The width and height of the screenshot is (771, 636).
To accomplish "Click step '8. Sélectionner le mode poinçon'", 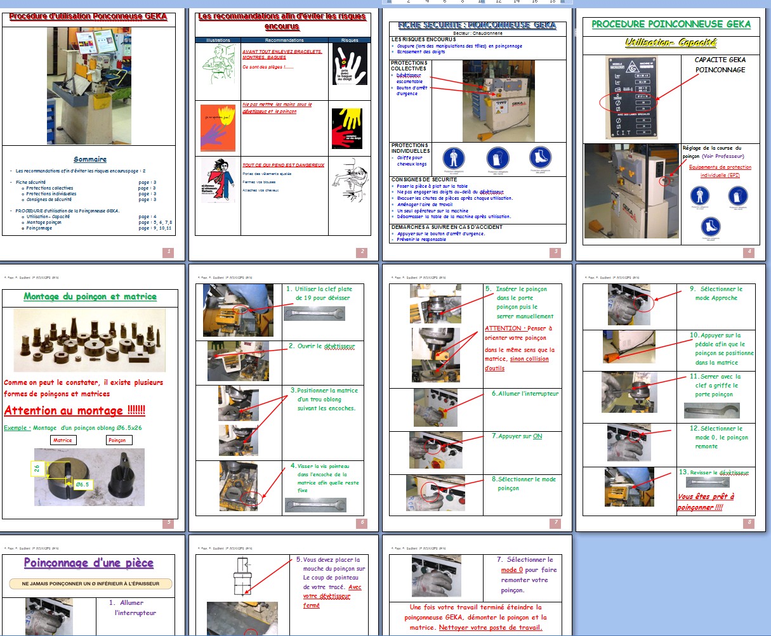I will click(524, 484).
